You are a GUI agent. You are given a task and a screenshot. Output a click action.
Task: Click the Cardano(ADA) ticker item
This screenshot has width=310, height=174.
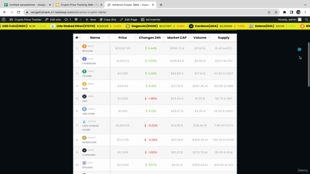tap(217, 26)
